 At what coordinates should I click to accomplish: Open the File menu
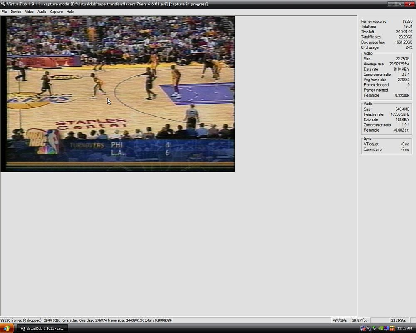coord(4,12)
